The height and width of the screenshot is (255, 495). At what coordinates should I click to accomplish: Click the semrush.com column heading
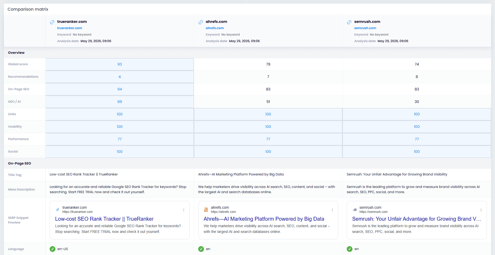click(367, 22)
